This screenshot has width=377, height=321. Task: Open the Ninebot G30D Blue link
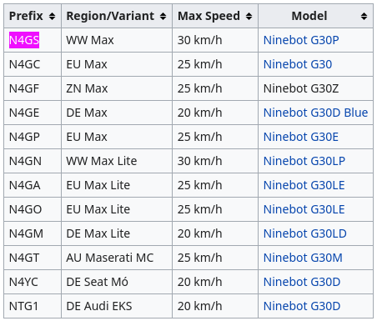pos(315,113)
